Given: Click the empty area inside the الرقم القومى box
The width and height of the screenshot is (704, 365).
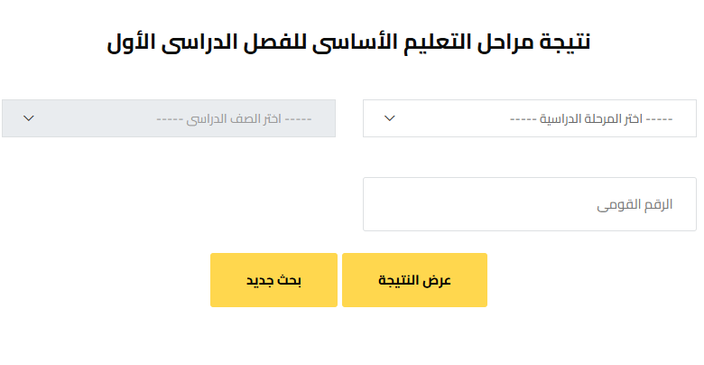Looking at the screenshot, I should tap(469, 204).
